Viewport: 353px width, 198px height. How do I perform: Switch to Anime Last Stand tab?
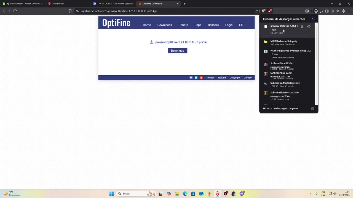click(x=113, y=4)
